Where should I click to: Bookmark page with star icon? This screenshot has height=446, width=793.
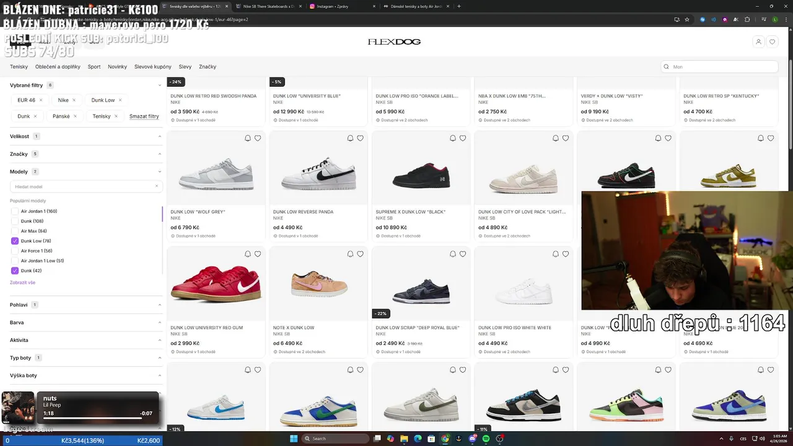(x=687, y=19)
